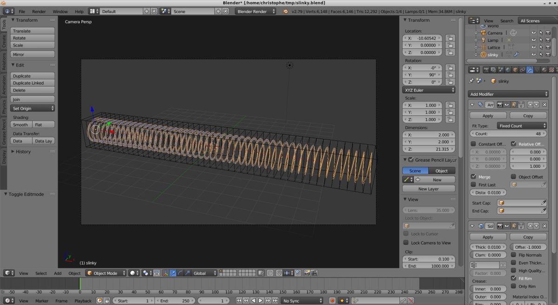Image resolution: width=558 pixels, height=305 pixels.
Task: Open the Render properties tab camera icon
Action: click(486, 70)
